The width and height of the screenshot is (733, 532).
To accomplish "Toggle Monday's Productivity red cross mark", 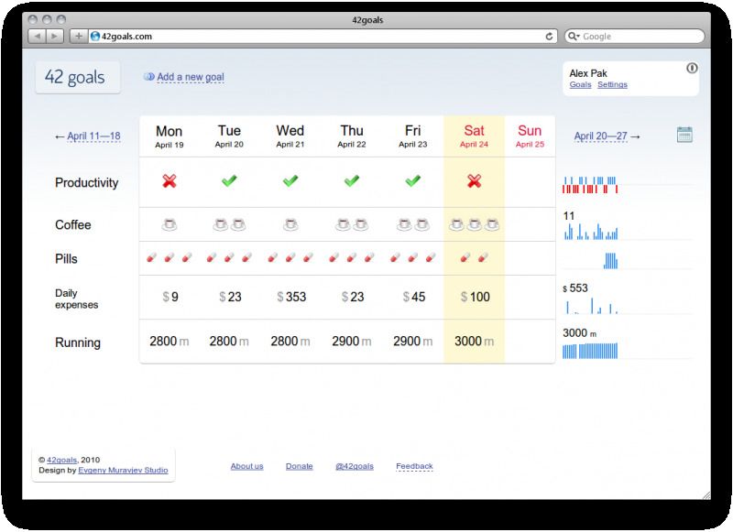I will (x=169, y=182).
